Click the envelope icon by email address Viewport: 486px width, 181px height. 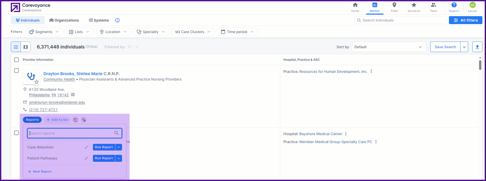(25, 102)
